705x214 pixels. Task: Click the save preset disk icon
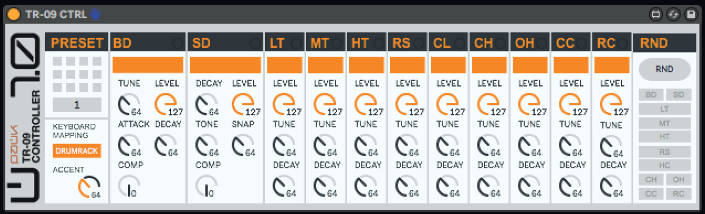pos(691,15)
